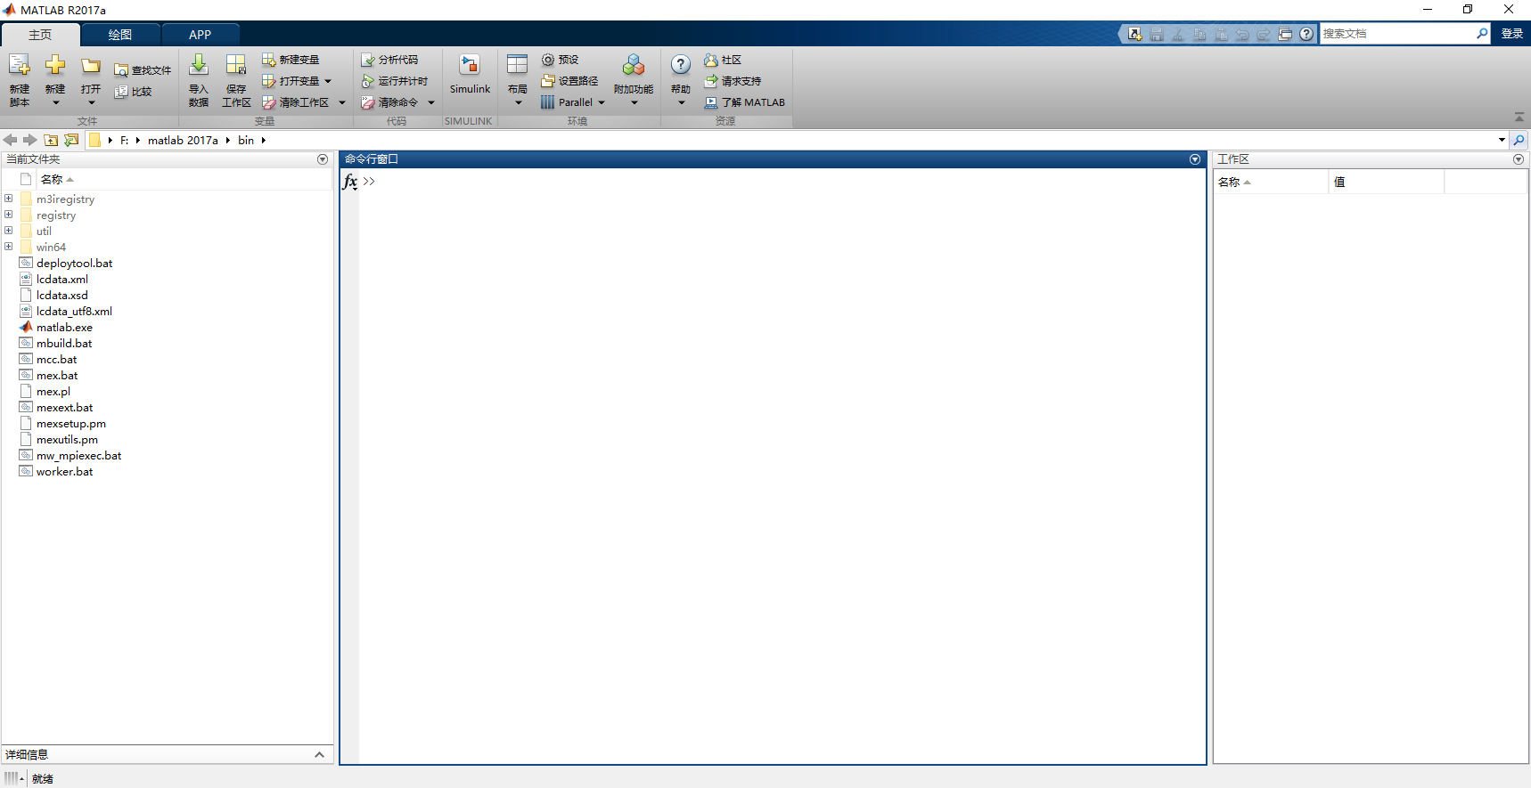Expand the Details (详细信息) panel chevron
The height and width of the screenshot is (788, 1531).
click(319, 754)
